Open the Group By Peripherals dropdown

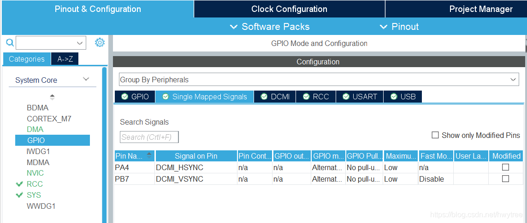tap(318, 80)
